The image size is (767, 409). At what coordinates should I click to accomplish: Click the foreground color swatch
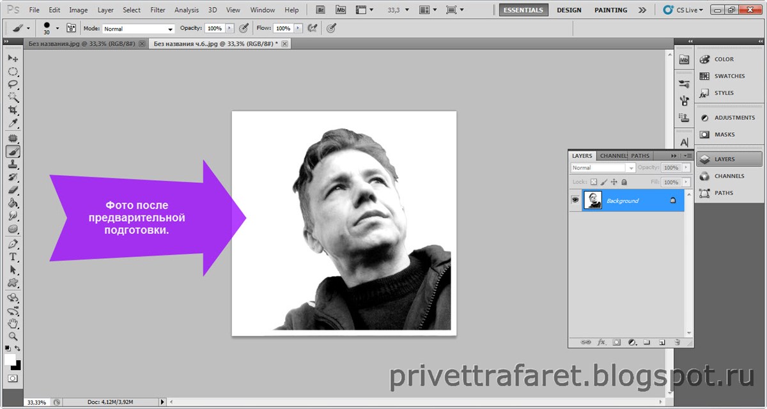tap(10, 360)
